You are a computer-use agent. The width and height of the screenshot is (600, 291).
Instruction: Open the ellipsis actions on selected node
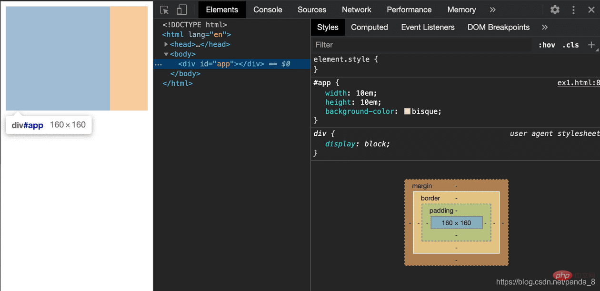pos(158,64)
